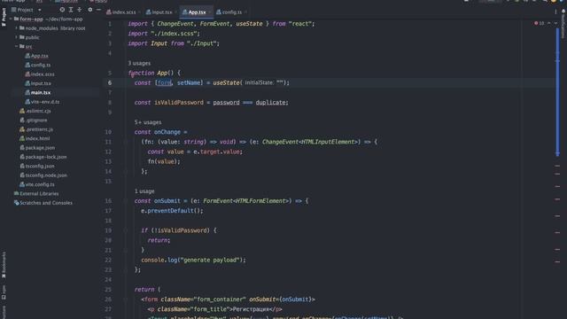Open Project panel gear options
The height and width of the screenshot is (319, 567).
[90, 10]
